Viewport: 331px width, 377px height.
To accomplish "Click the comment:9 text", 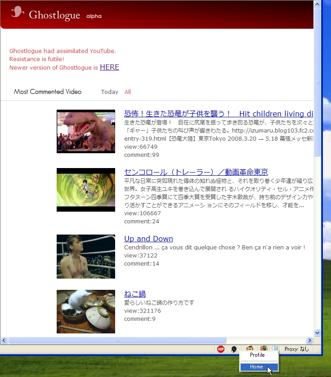I will click(x=140, y=319).
